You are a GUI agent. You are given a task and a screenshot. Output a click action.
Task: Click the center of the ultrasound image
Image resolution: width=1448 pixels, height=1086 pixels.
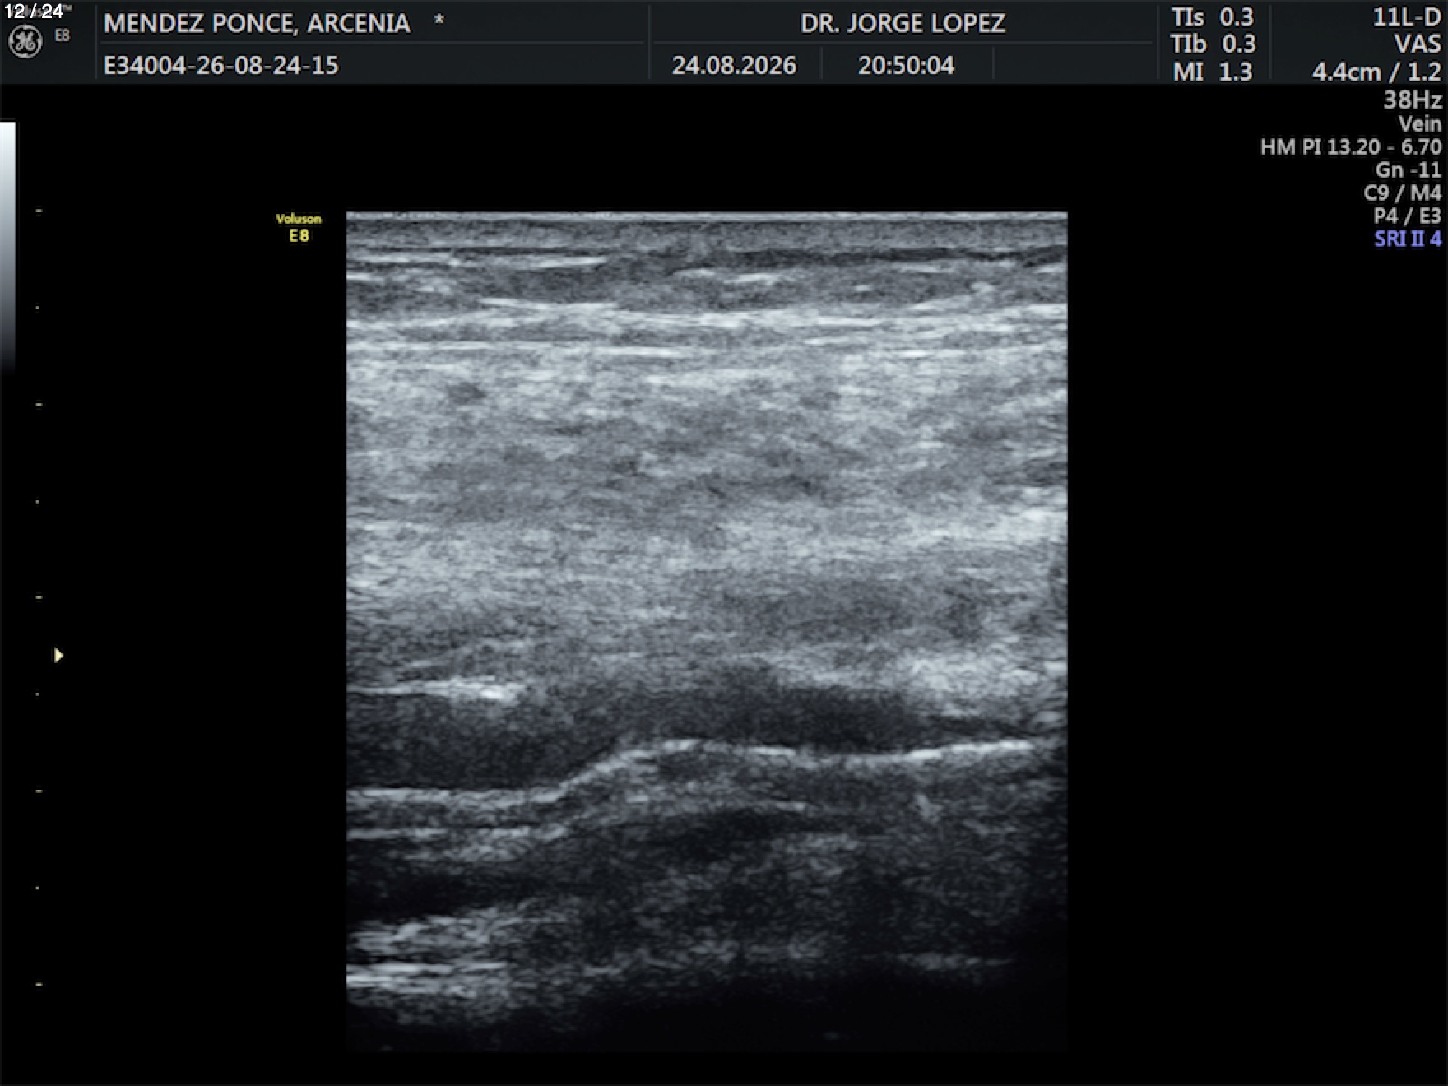[x=707, y=632]
